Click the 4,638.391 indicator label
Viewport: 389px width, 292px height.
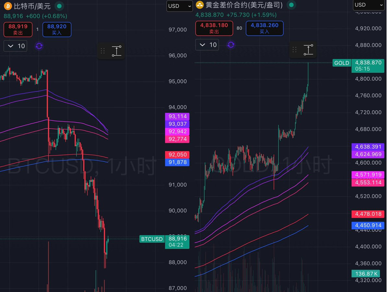[368, 147]
